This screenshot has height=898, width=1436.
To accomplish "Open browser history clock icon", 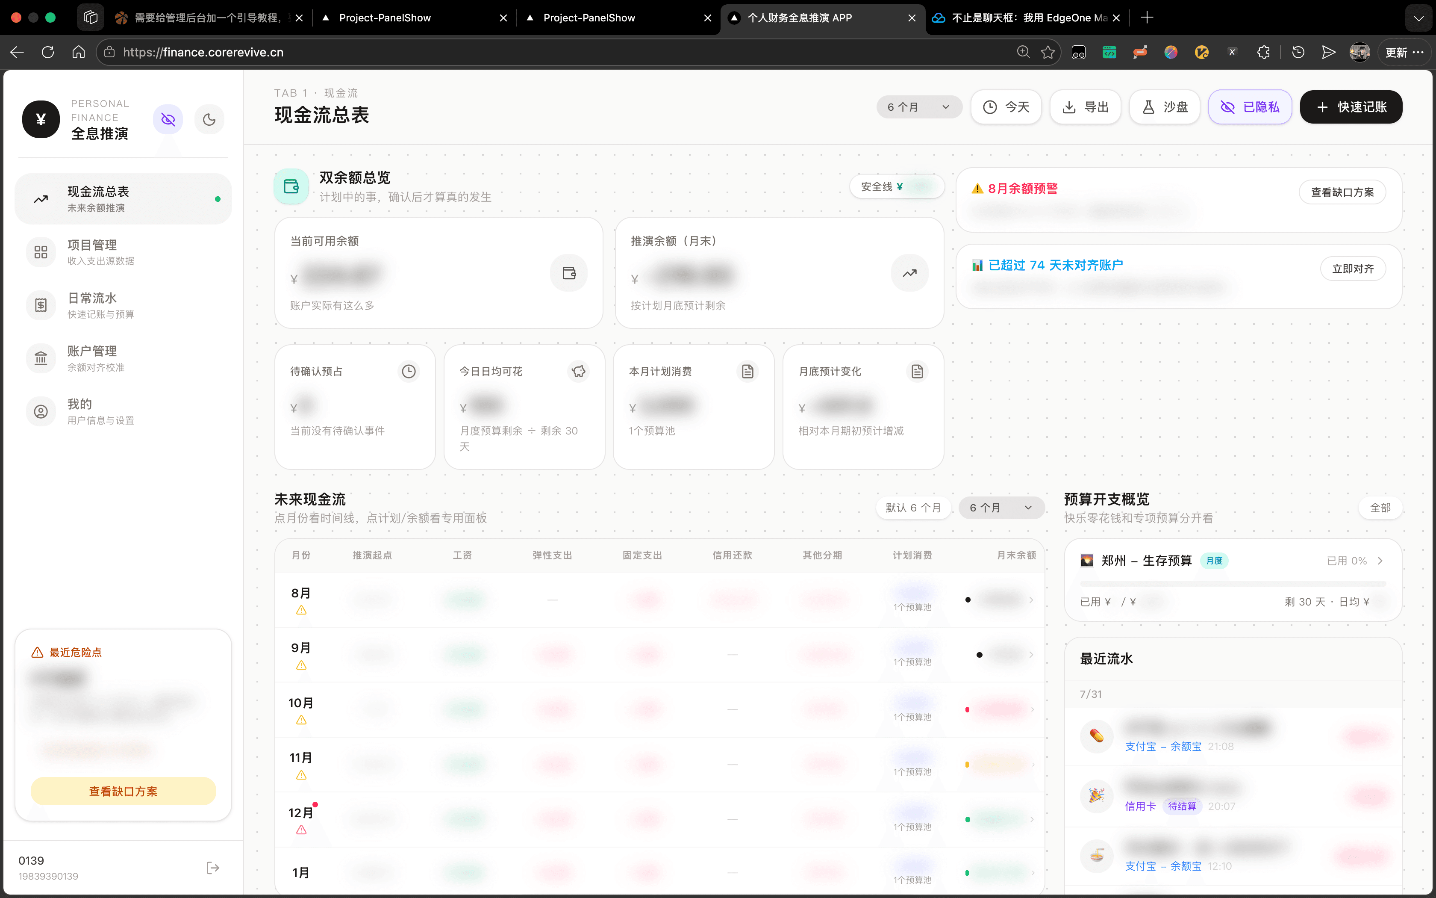I will click(1298, 52).
